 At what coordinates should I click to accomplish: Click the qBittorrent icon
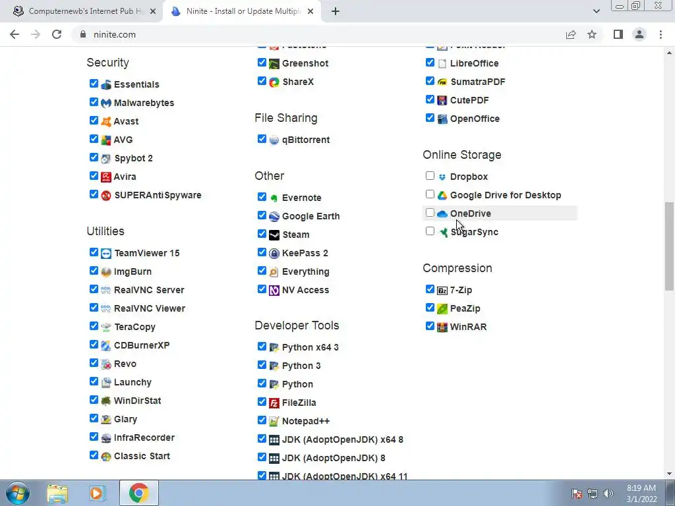click(x=274, y=140)
